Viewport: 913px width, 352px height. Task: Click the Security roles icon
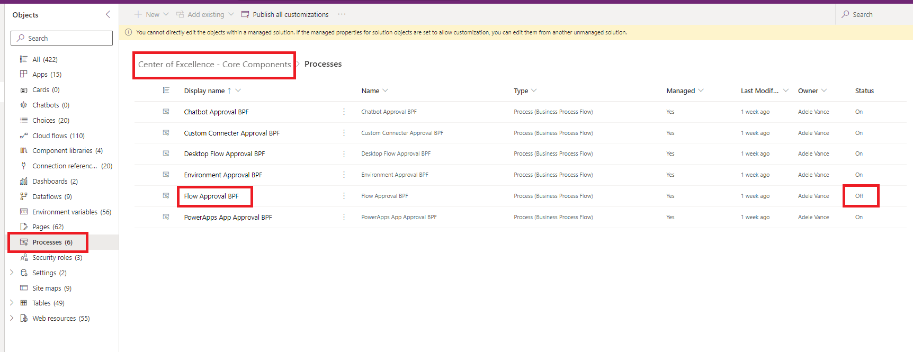tap(23, 257)
